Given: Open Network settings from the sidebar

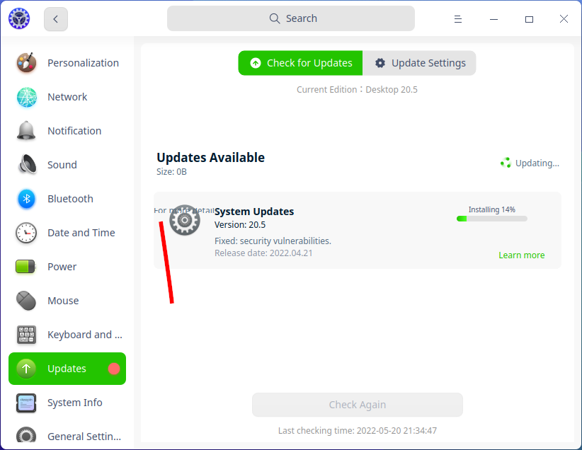Looking at the screenshot, I should [25, 97].
